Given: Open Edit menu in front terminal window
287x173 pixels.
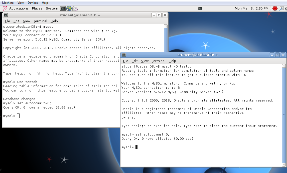Looking at the screenshot, I should pyautogui.click(x=134, y=61).
